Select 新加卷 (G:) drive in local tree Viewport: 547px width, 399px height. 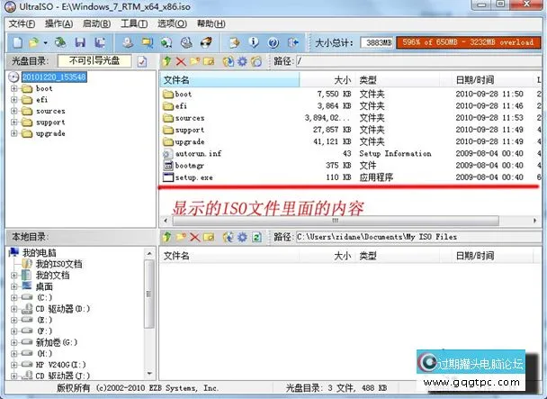(x=57, y=342)
